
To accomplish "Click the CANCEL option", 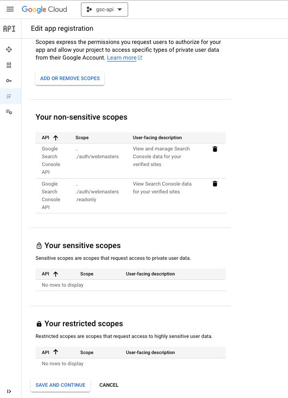I will [x=109, y=385].
